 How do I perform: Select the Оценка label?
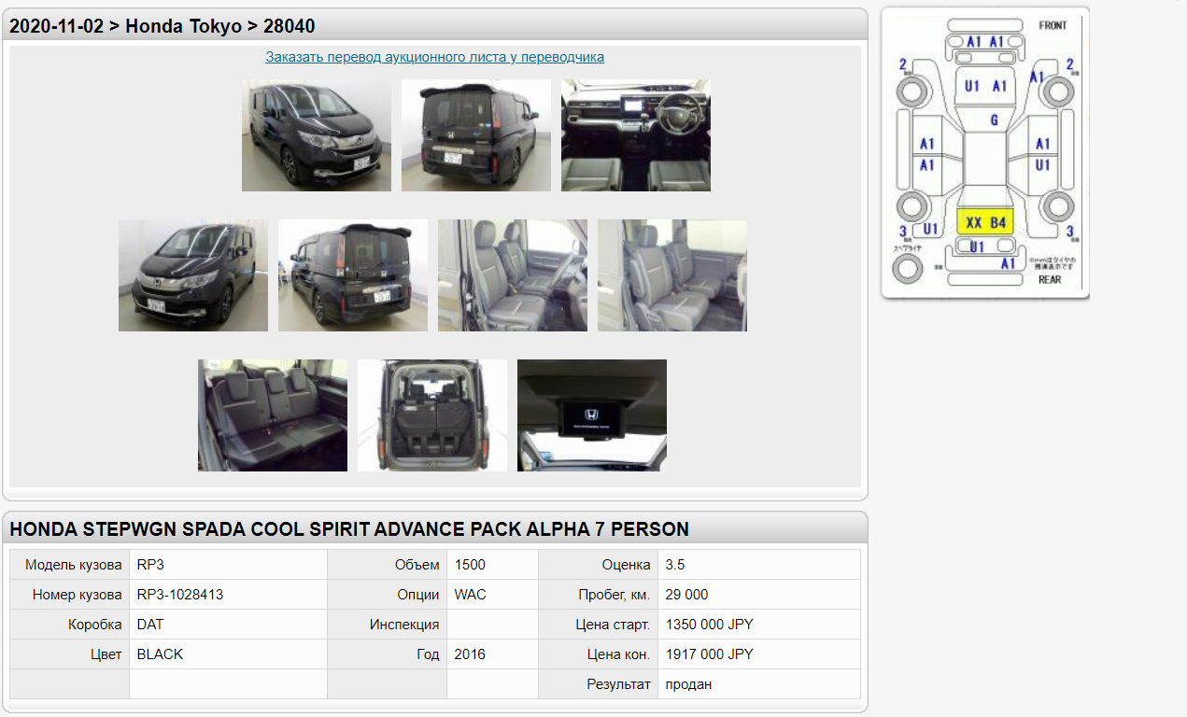(x=627, y=565)
